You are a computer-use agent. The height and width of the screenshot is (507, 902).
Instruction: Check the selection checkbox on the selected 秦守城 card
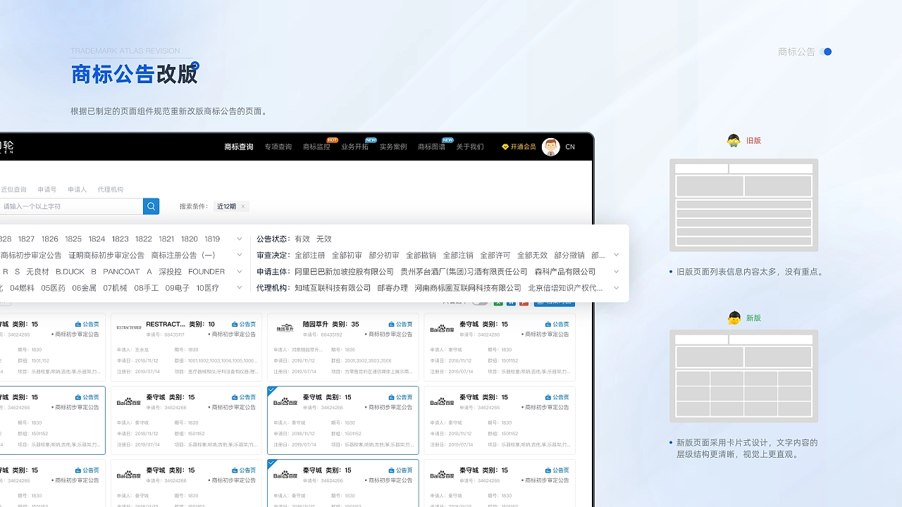[272, 390]
